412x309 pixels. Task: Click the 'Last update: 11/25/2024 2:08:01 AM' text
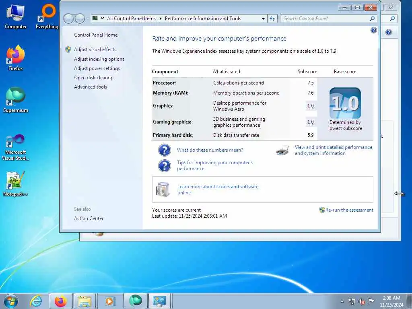[190, 216]
